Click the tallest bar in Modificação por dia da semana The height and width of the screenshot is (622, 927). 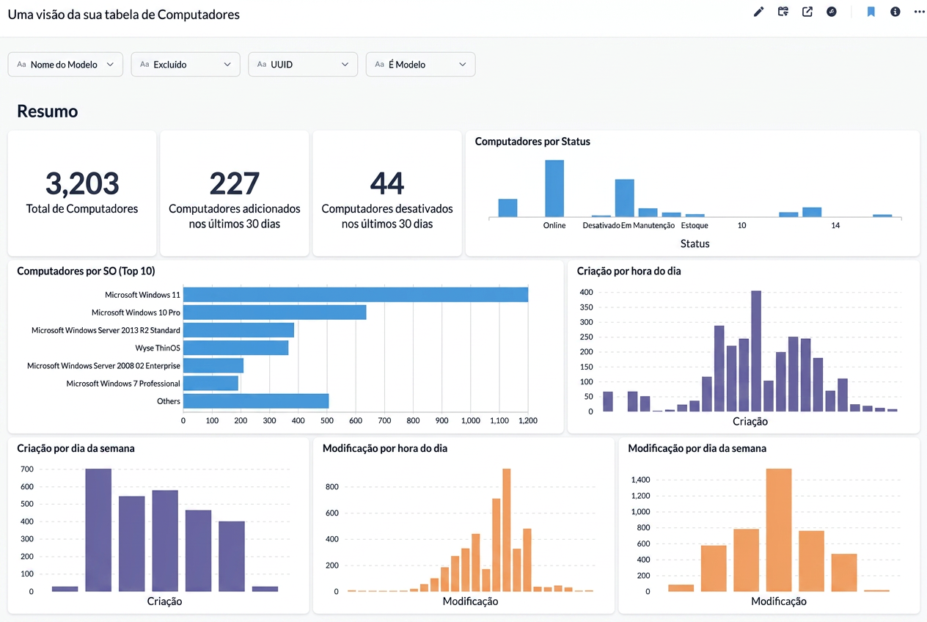779,530
